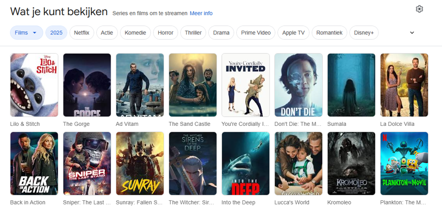Open the Don't Die poster
442x207 pixels.
(298, 85)
